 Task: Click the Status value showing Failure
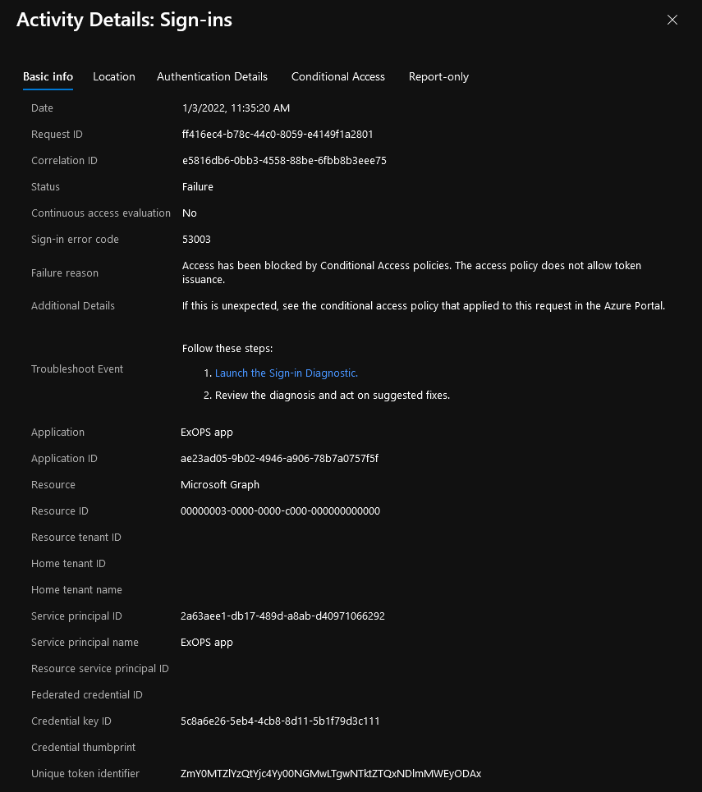197,186
